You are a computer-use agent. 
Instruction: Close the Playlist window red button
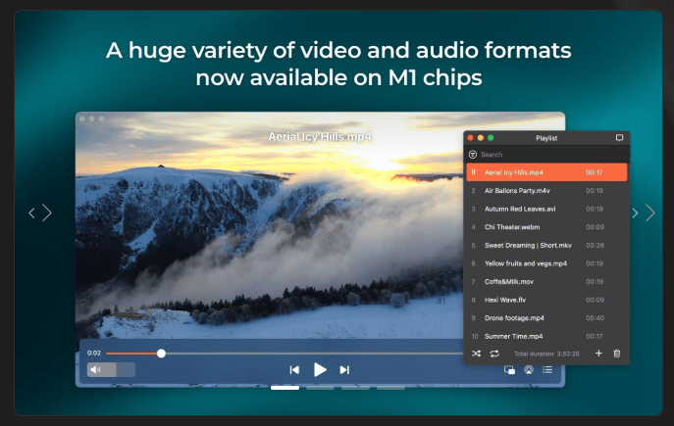click(470, 138)
